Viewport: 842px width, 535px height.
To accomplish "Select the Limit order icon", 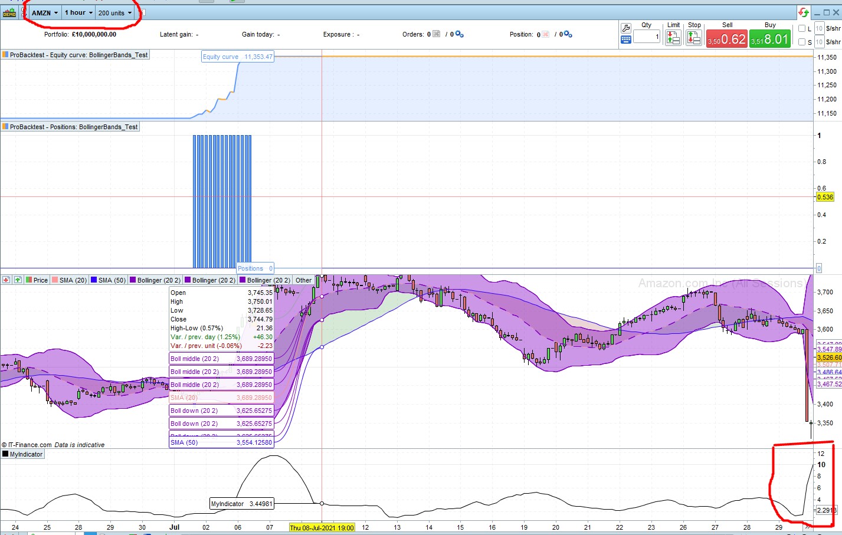I will coord(673,38).
